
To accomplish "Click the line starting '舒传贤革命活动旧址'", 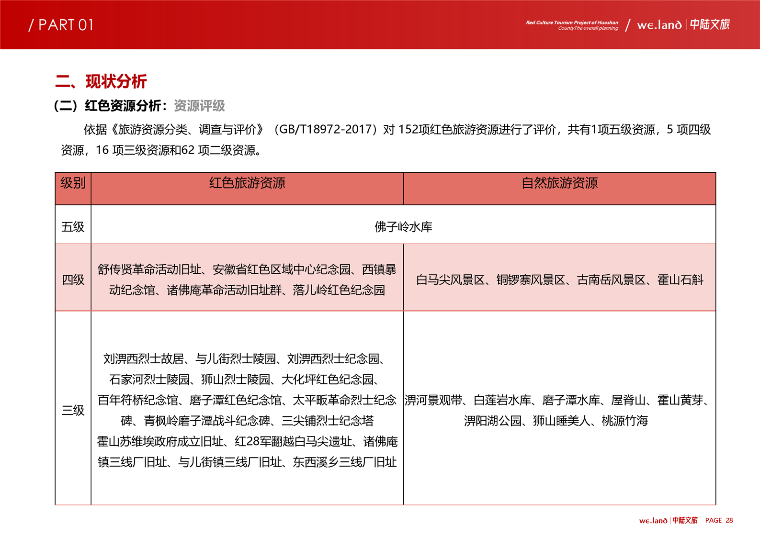I will point(247,269).
